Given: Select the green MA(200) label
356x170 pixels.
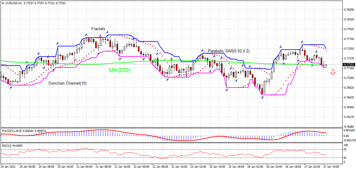Looking at the screenshot, I should tap(120, 70).
